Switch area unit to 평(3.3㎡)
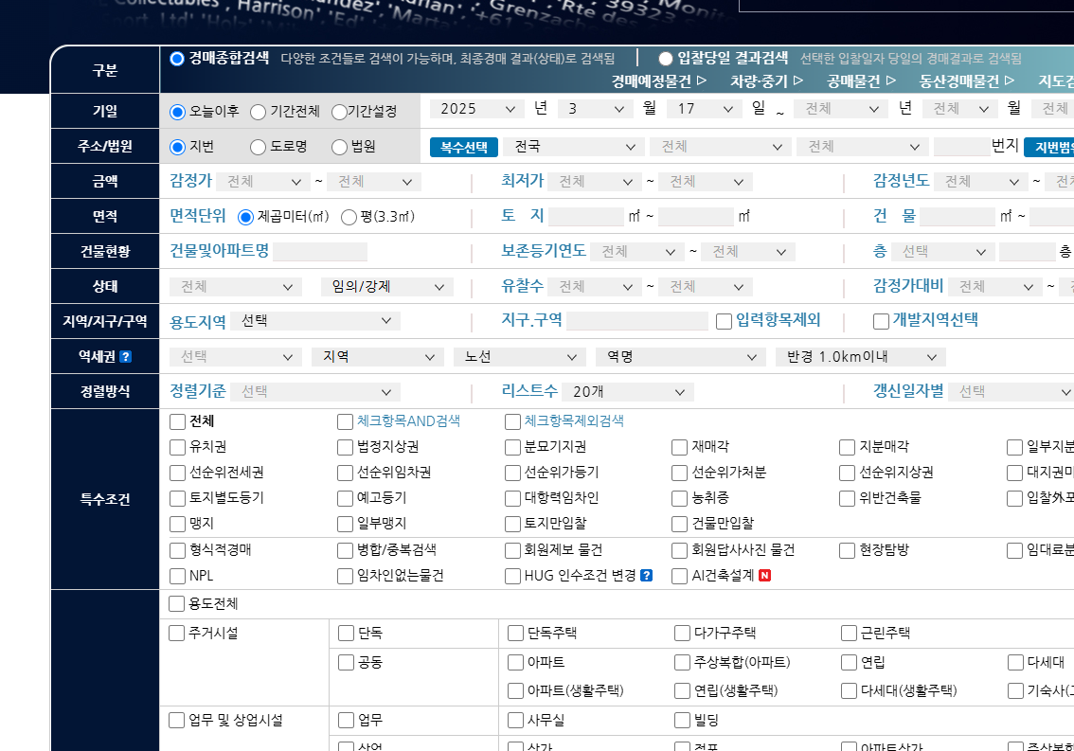This screenshot has width=1074, height=751. coord(349,217)
